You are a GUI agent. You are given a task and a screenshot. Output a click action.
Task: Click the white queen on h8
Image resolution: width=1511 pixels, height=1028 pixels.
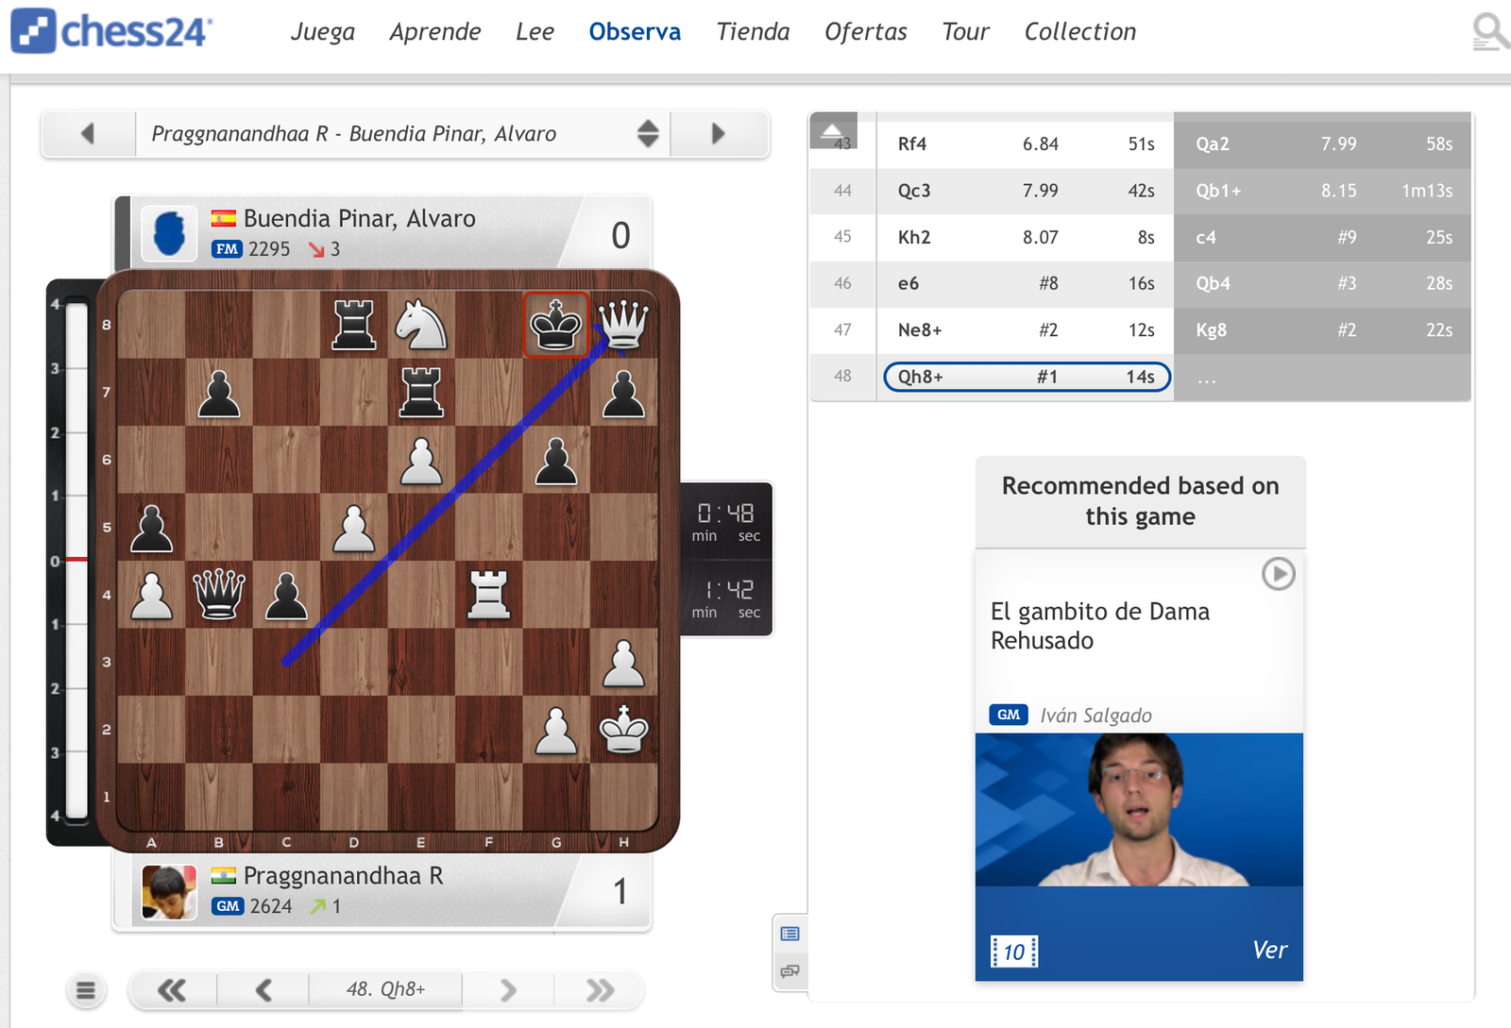tap(623, 324)
